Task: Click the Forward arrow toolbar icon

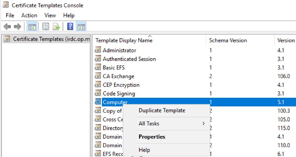Action: click(x=17, y=27)
